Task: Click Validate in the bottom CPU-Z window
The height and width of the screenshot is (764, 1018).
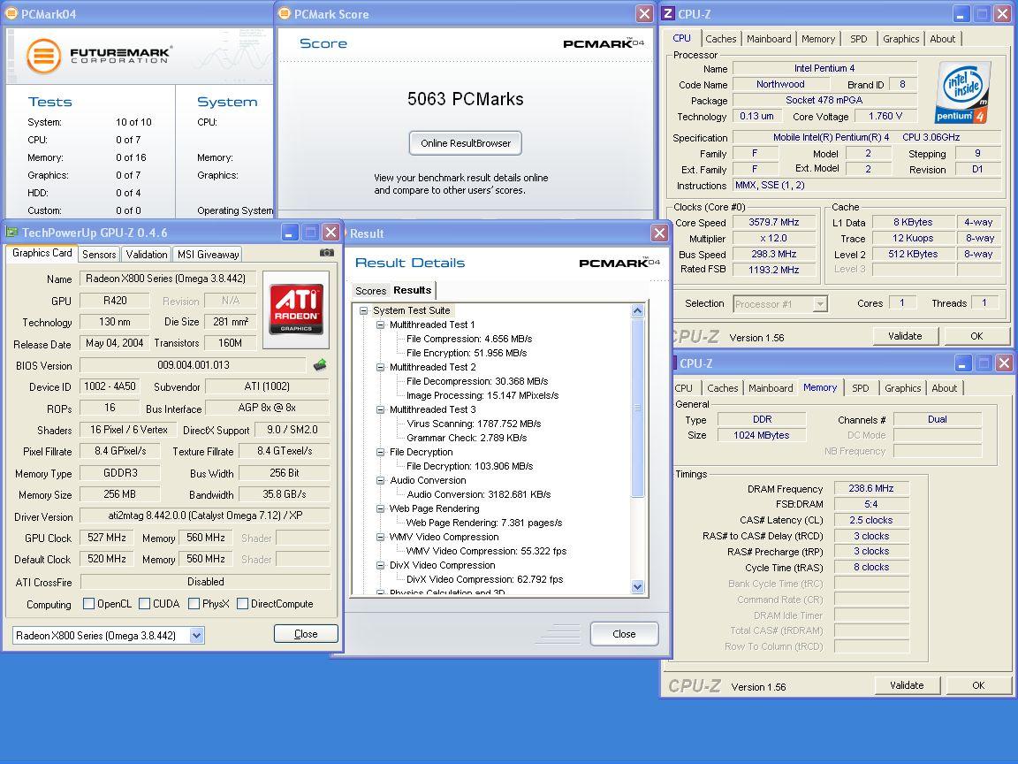Action: [907, 685]
